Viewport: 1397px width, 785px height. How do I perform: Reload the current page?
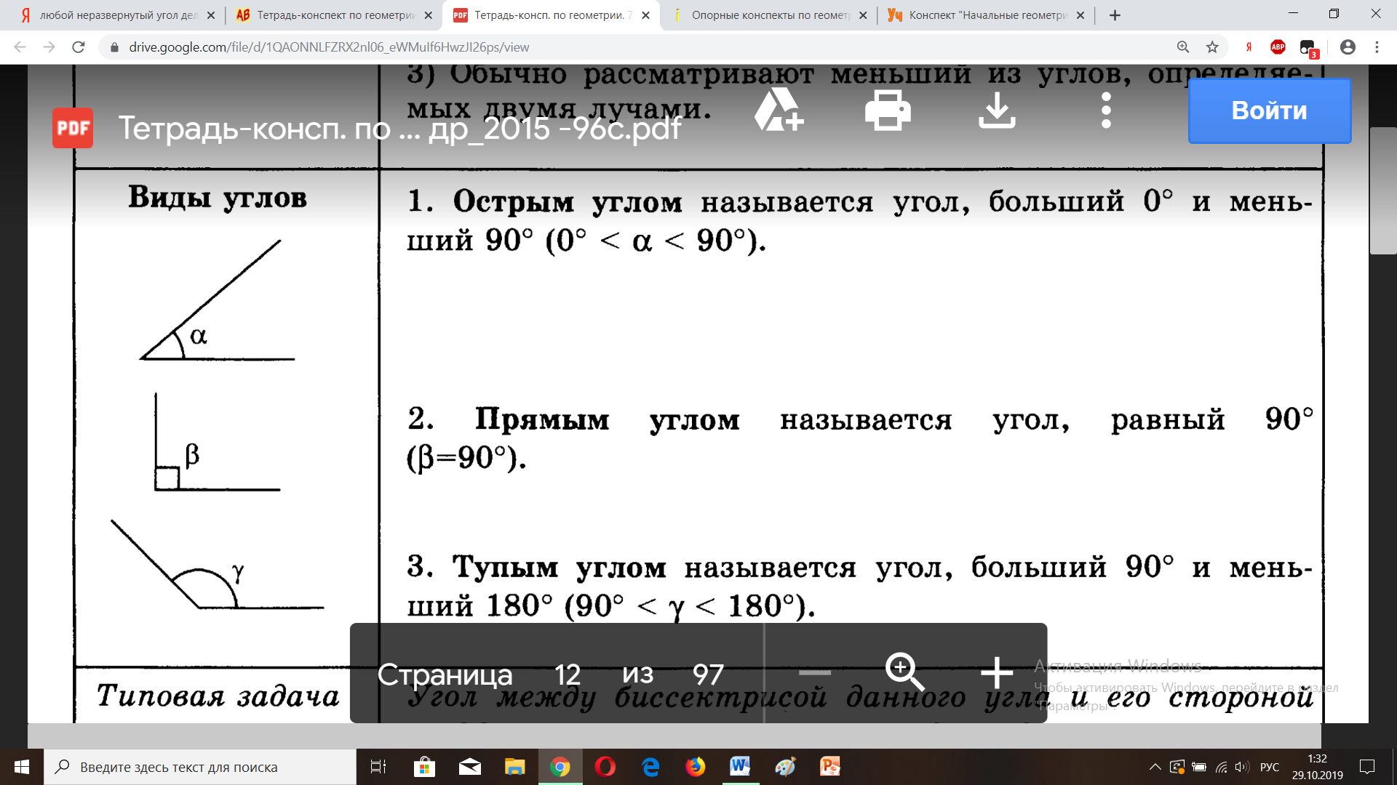click(x=79, y=47)
